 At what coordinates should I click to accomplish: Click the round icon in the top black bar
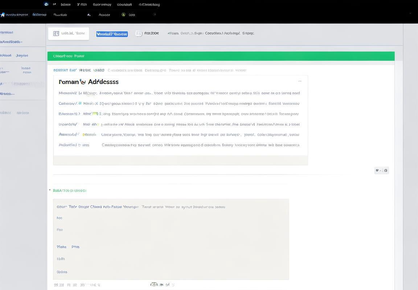click(x=46, y=4)
